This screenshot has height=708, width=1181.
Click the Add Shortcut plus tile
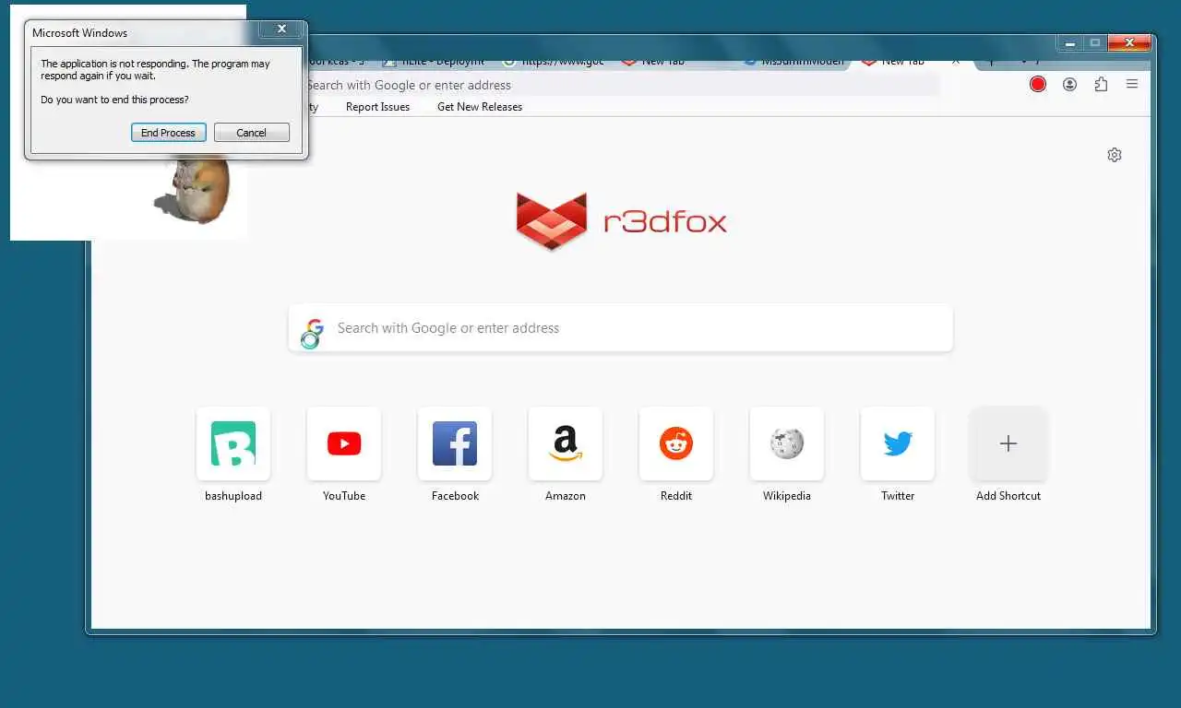1008,443
